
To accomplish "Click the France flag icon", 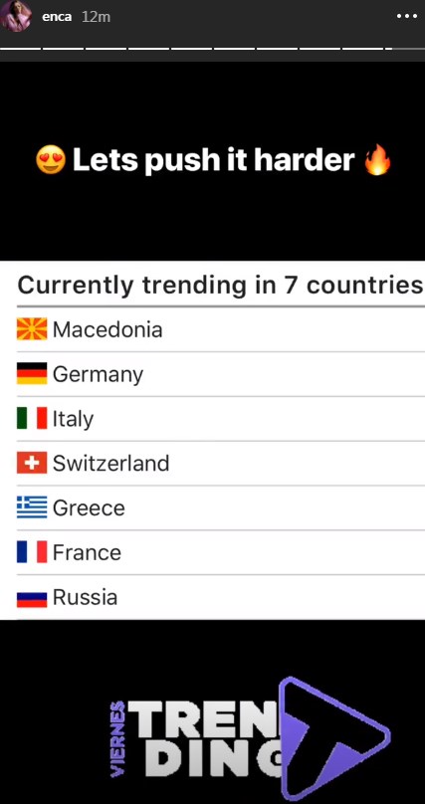I will point(32,551).
